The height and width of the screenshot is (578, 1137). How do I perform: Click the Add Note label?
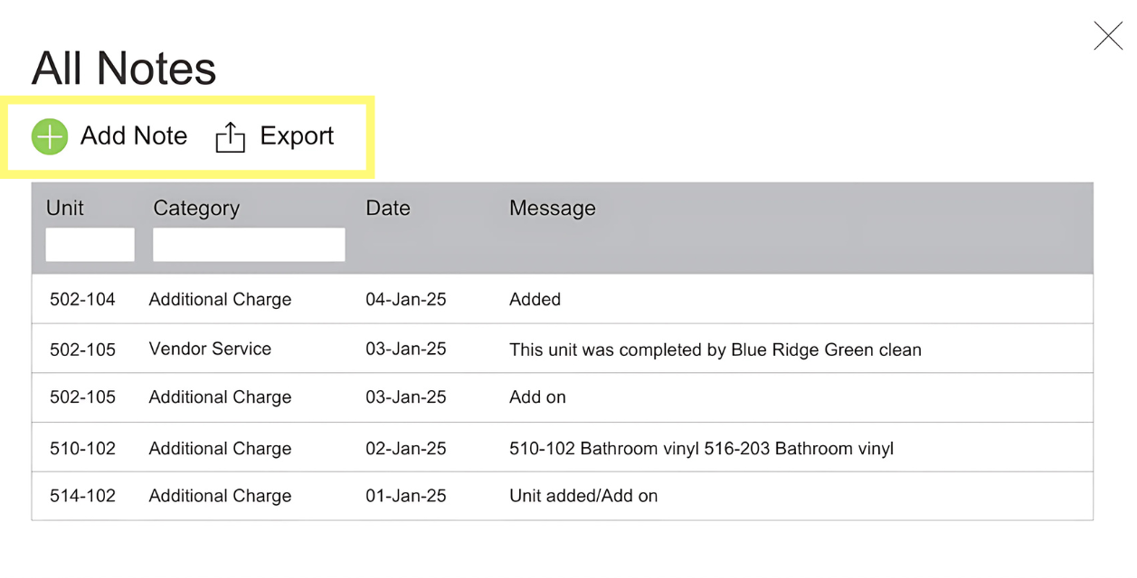134,136
